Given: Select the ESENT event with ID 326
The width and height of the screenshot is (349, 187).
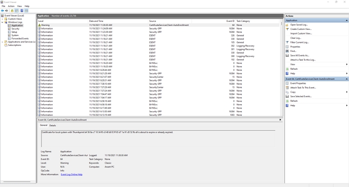Looking at the screenshot, I should (159, 35).
